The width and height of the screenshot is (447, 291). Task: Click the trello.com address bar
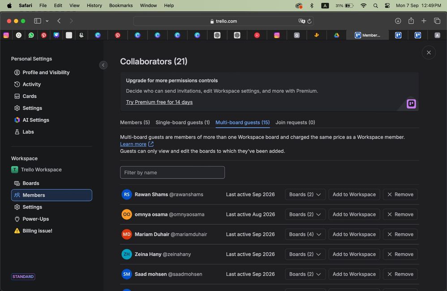click(223, 21)
